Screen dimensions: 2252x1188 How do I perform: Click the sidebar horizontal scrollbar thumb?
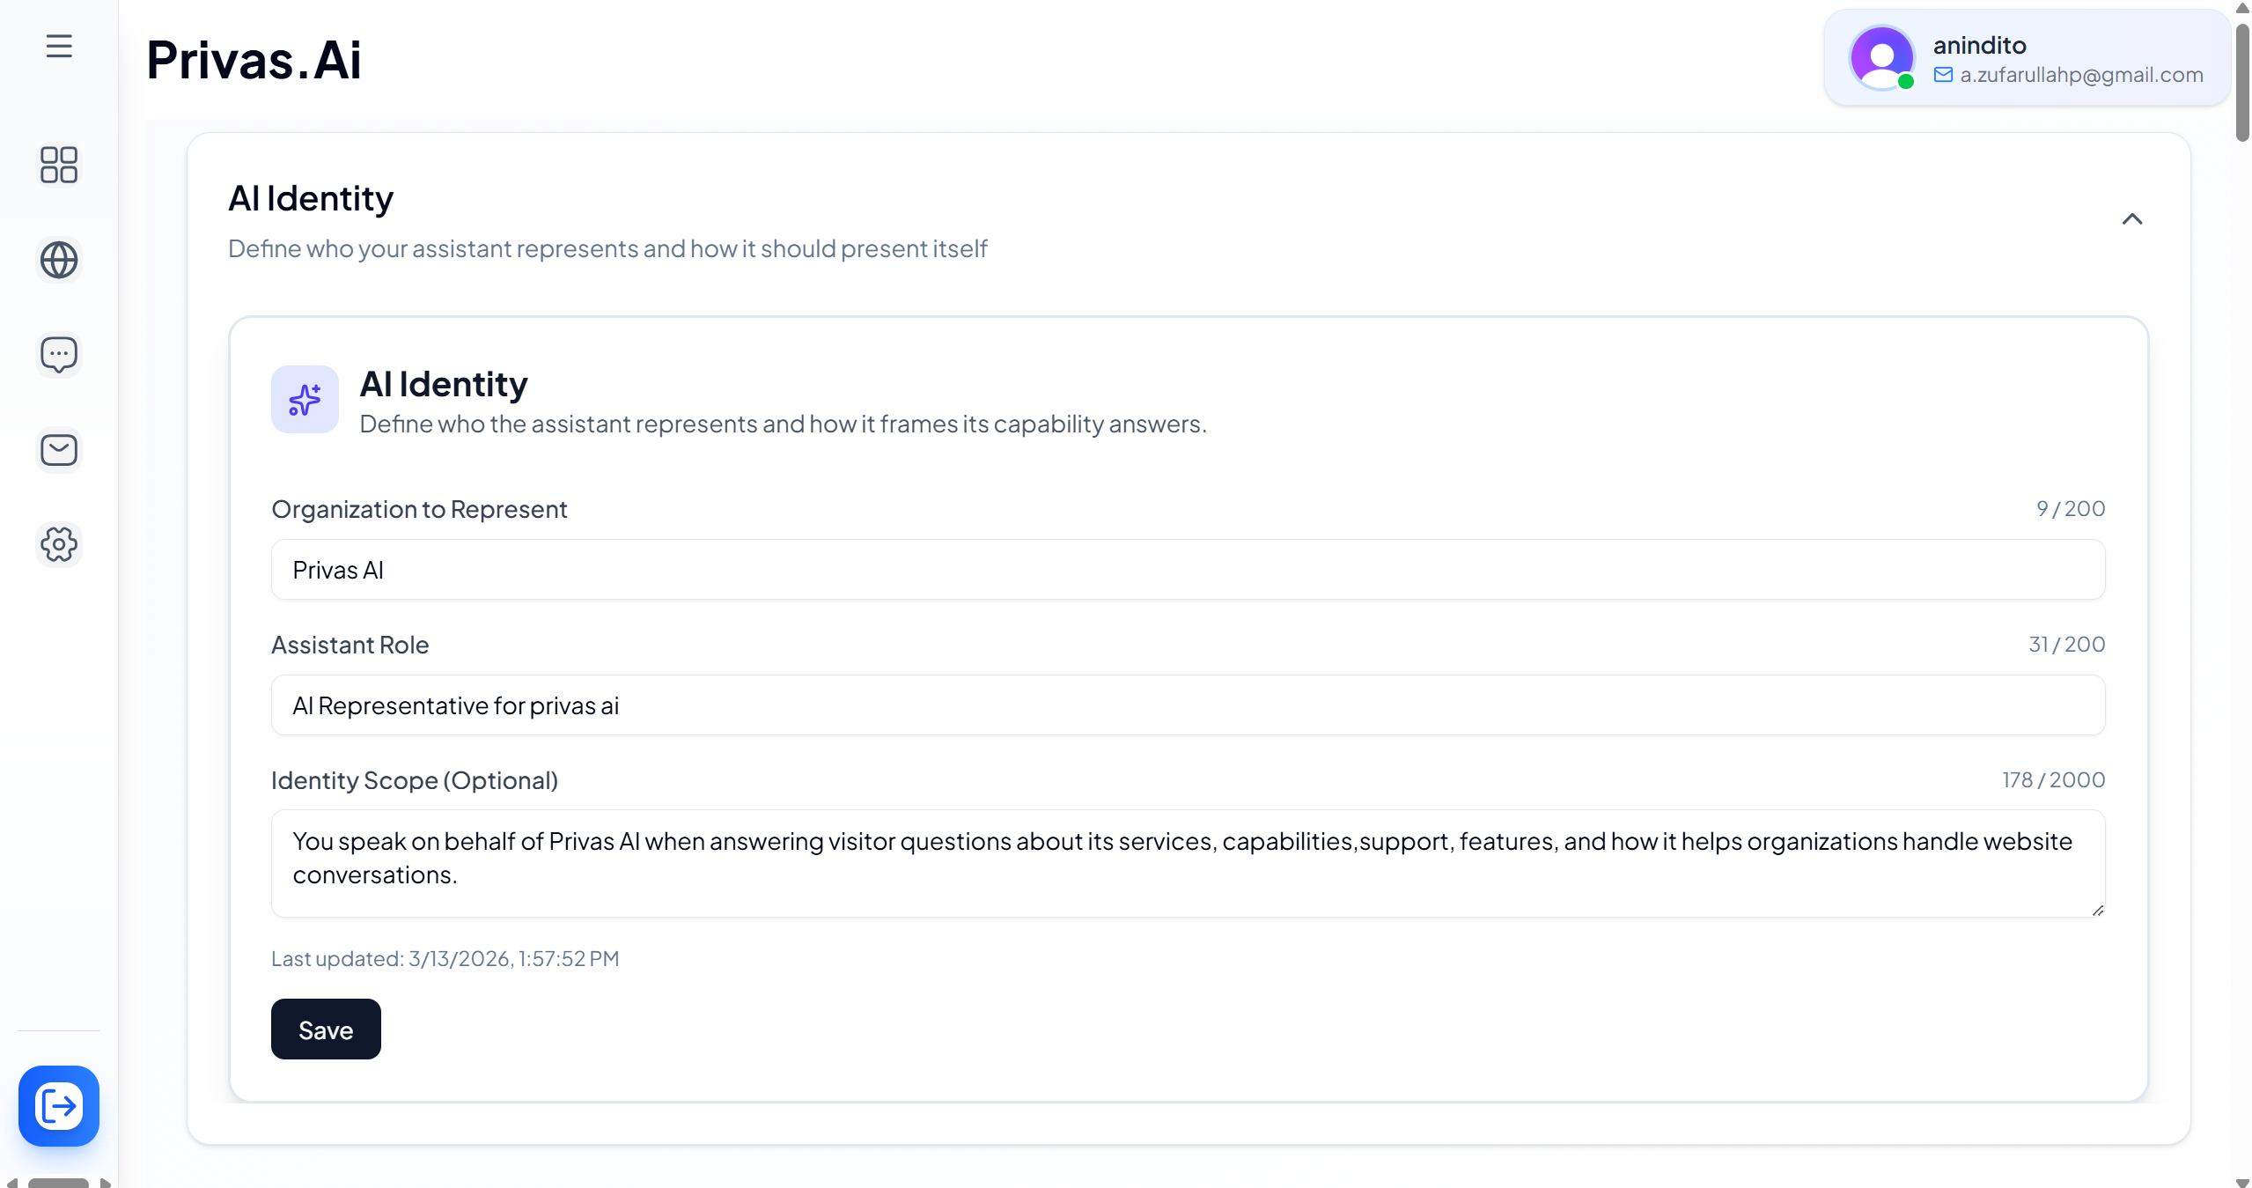pyautogui.click(x=58, y=1183)
